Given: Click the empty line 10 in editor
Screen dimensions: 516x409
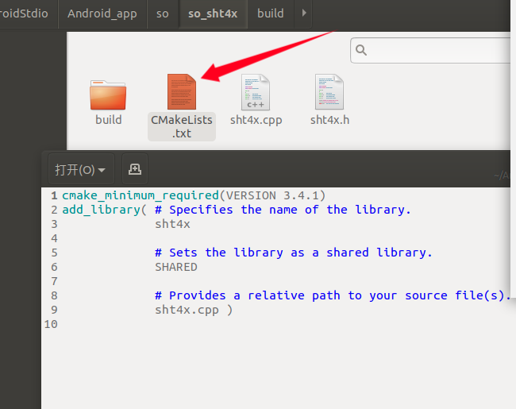Looking at the screenshot, I should (x=238, y=324).
